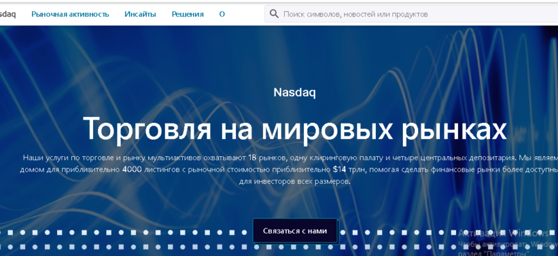The width and height of the screenshot is (558, 256).
Task: Click the search magnifier icon
Action: coord(274,14)
